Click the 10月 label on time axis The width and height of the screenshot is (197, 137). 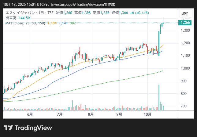[x=148, y=114]
